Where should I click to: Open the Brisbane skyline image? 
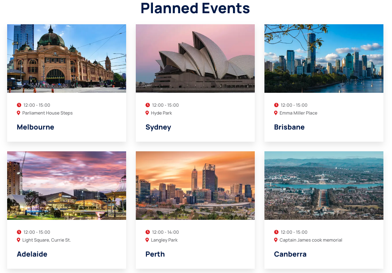(324, 59)
